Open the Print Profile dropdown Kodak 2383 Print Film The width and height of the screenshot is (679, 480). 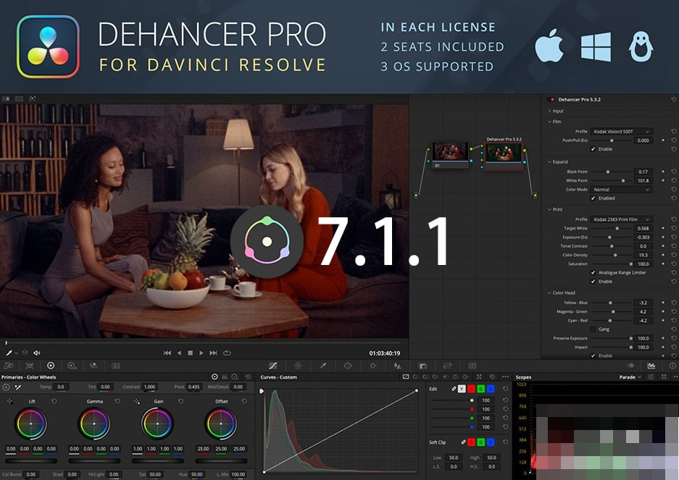click(x=622, y=219)
